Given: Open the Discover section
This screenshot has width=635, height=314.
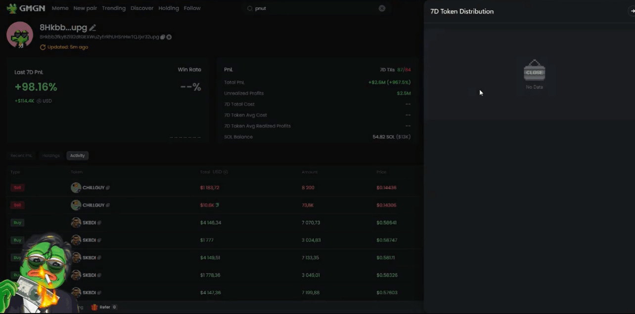Looking at the screenshot, I should [x=142, y=8].
